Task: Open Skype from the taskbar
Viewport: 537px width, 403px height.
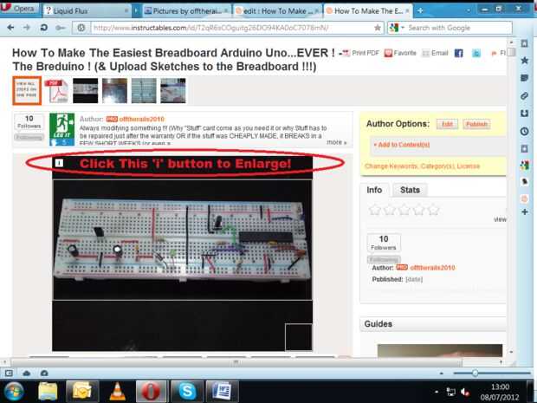Action: 187,391
